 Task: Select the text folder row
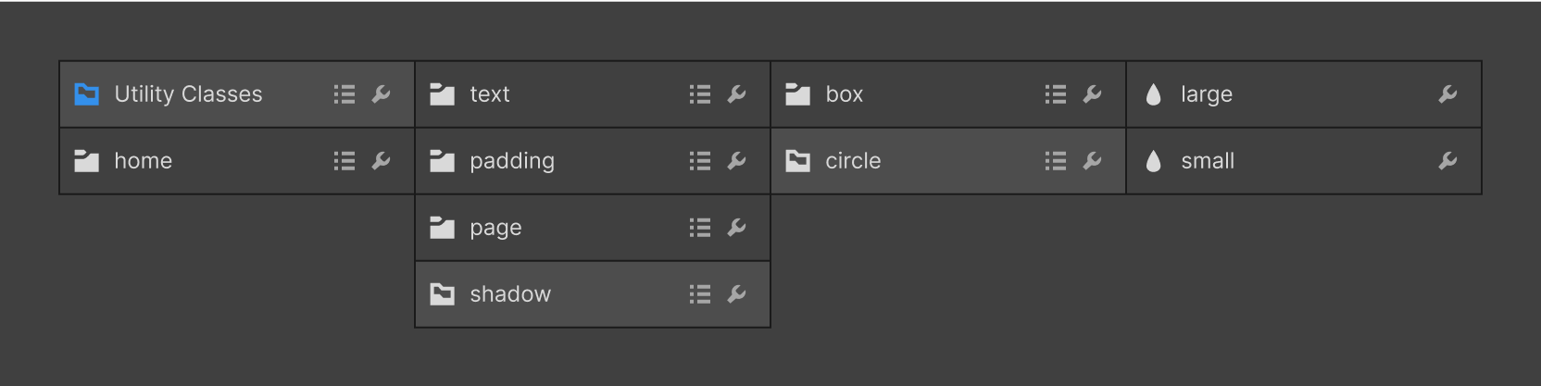coord(593,94)
